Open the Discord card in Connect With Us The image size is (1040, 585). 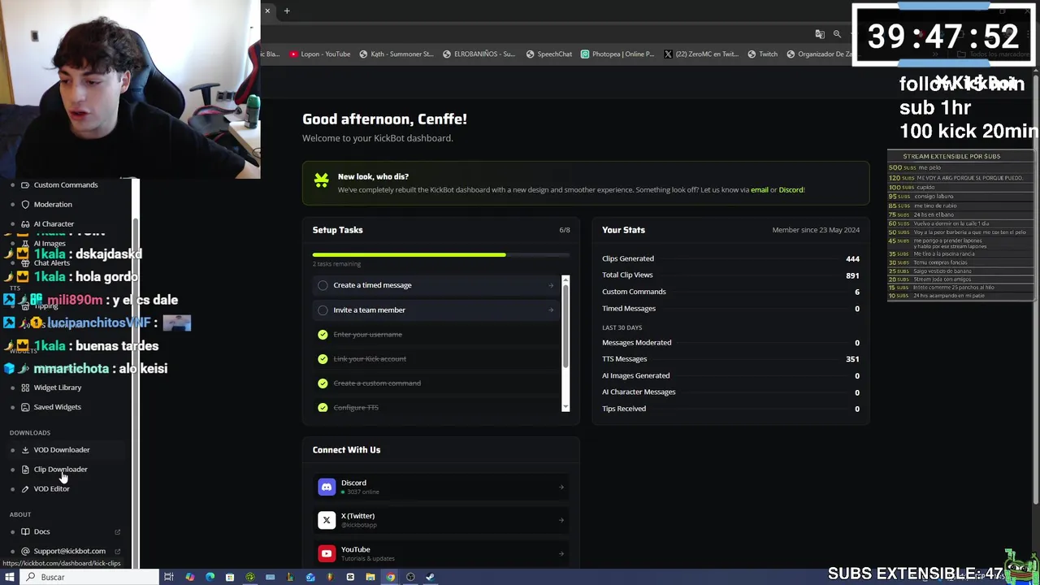[441, 487]
